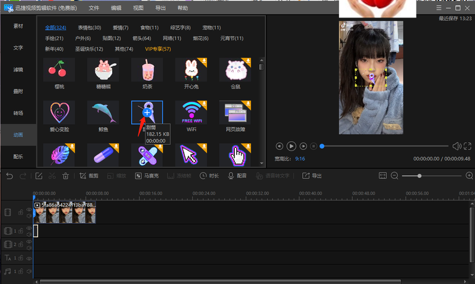Toggle text track visibility eye
Viewport: 475px width, 284px height.
(28, 258)
